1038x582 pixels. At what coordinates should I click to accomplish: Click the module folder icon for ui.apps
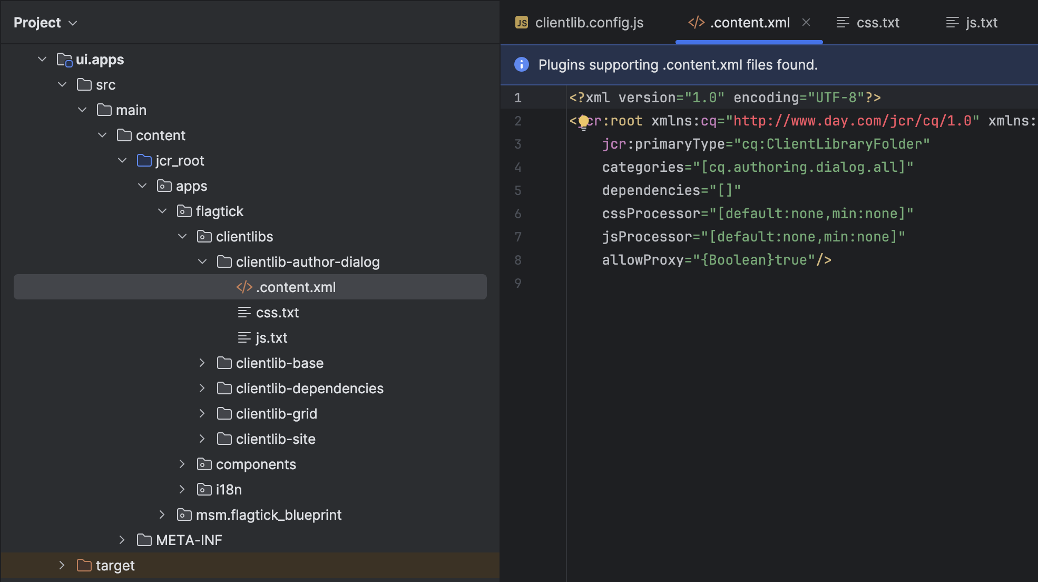click(64, 60)
